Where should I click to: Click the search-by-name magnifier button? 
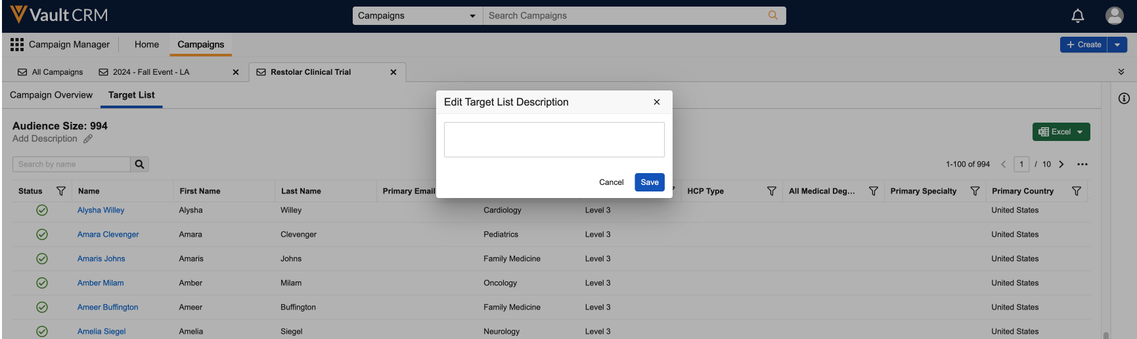[139, 165]
